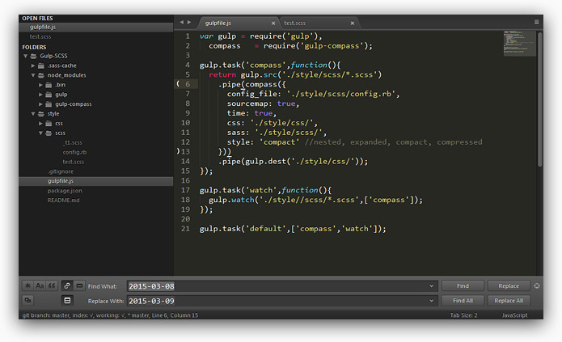
Task: Click the Gulp-SCSS folder icon
Action: coord(34,56)
